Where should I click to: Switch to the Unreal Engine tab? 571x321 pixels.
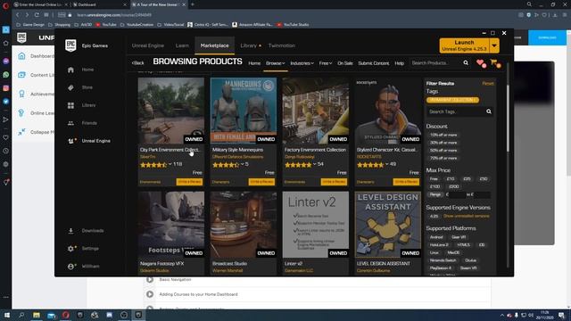point(148,45)
